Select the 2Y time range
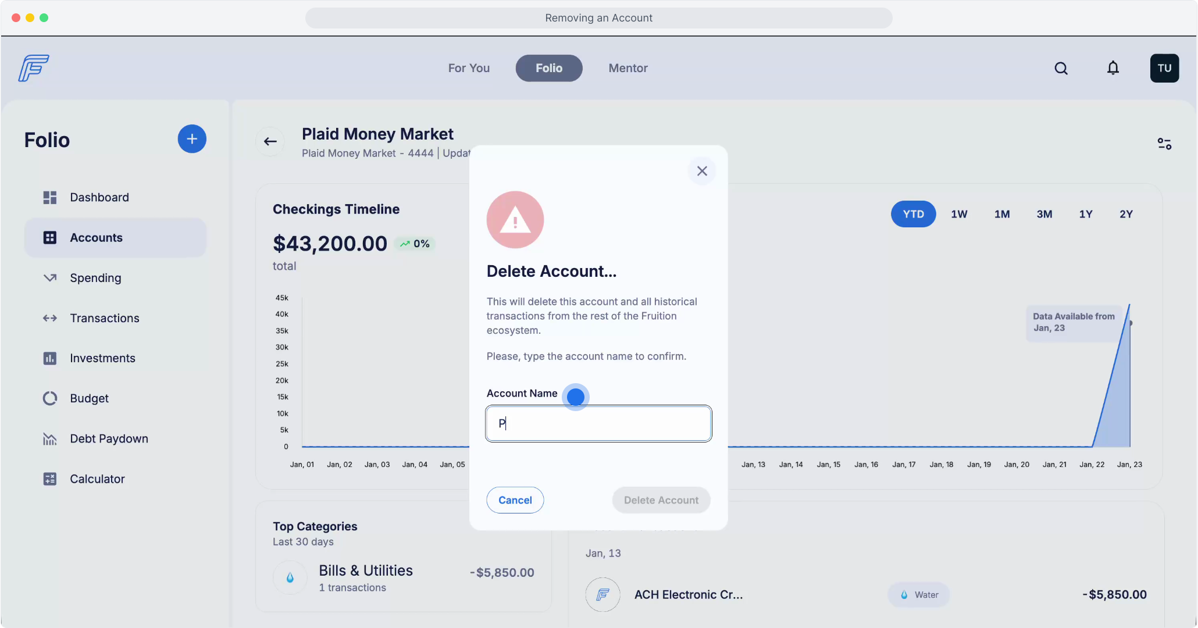1198x628 pixels. [1126, 214]
